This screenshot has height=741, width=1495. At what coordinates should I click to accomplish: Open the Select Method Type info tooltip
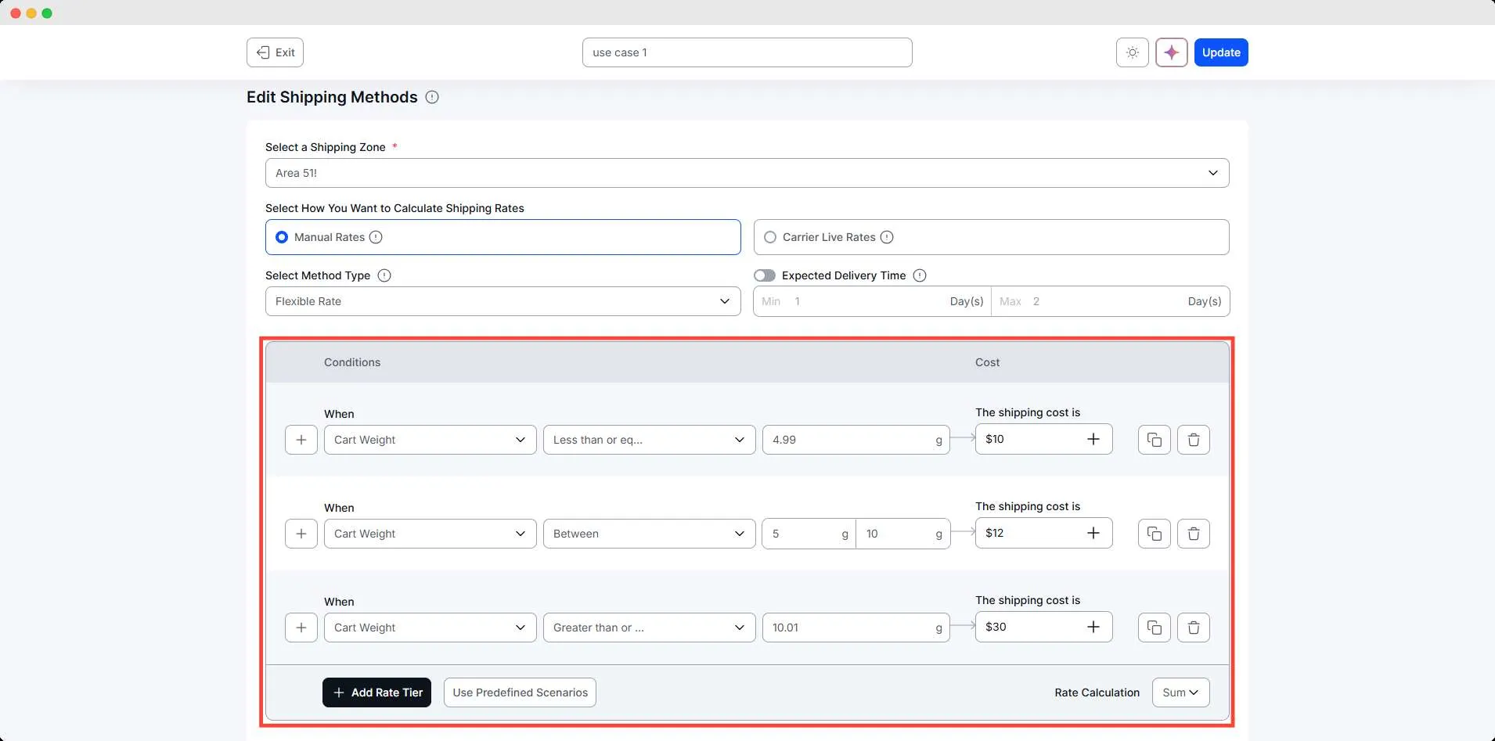383,275
